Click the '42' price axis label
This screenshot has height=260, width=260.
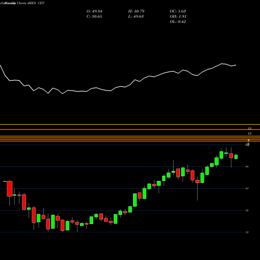point(247,188)
